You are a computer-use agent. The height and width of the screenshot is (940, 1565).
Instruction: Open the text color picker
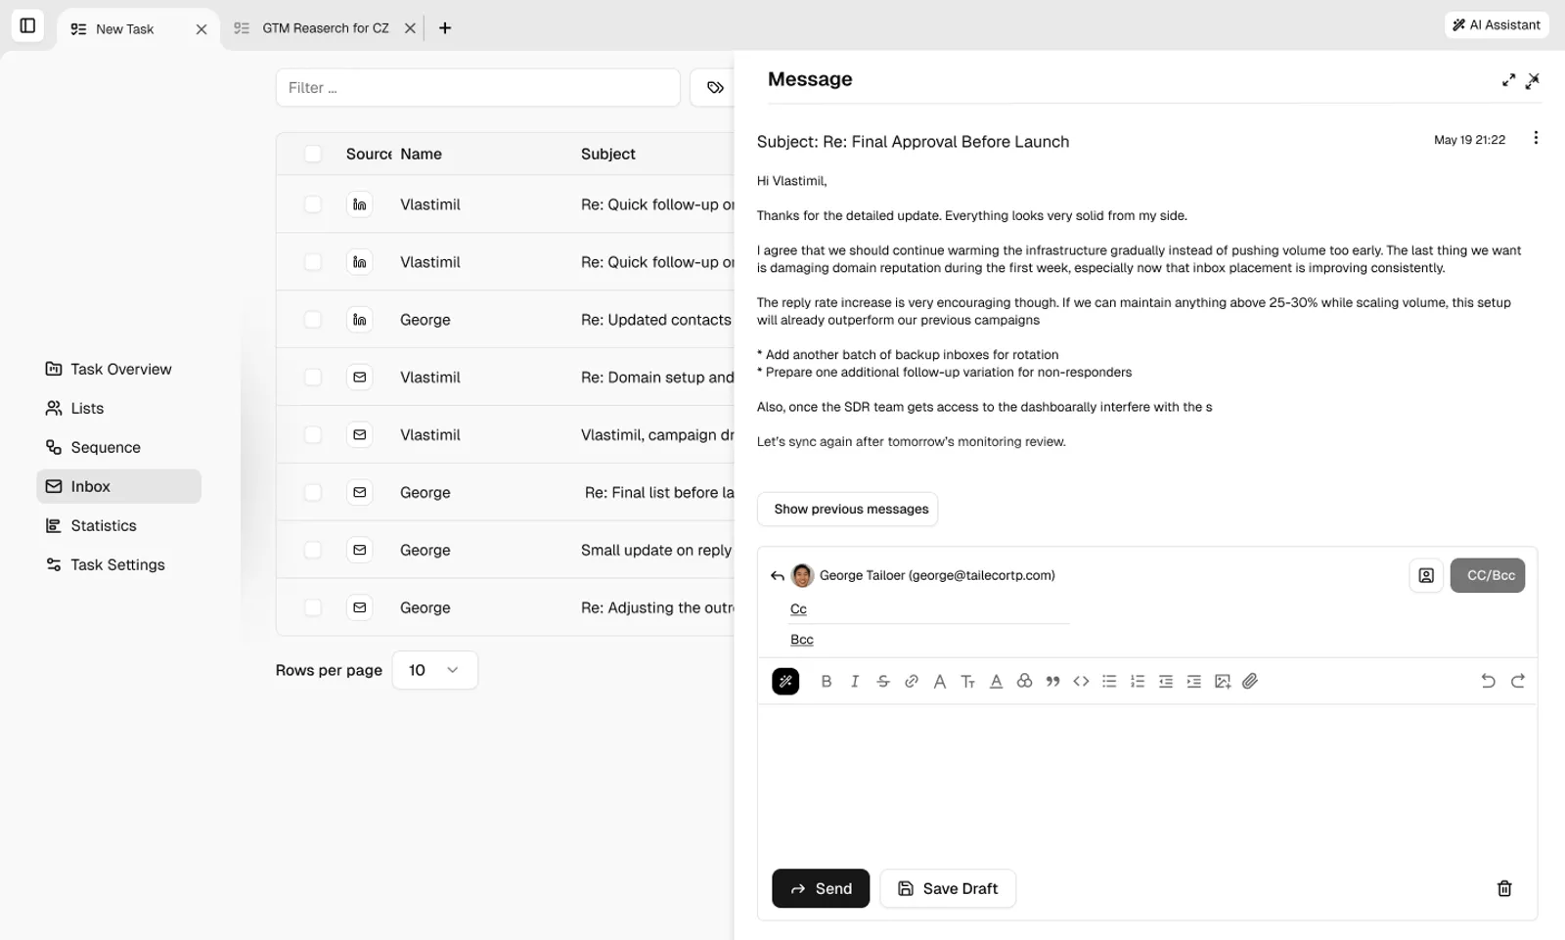997,682
